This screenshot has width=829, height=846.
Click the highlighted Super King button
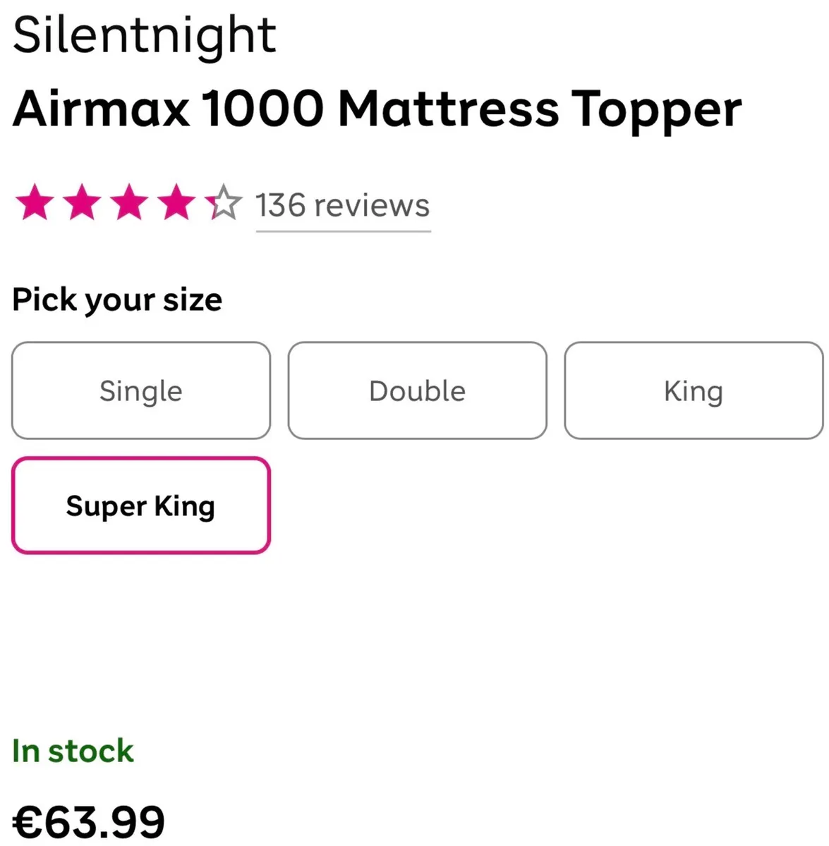tap(140, 505)
